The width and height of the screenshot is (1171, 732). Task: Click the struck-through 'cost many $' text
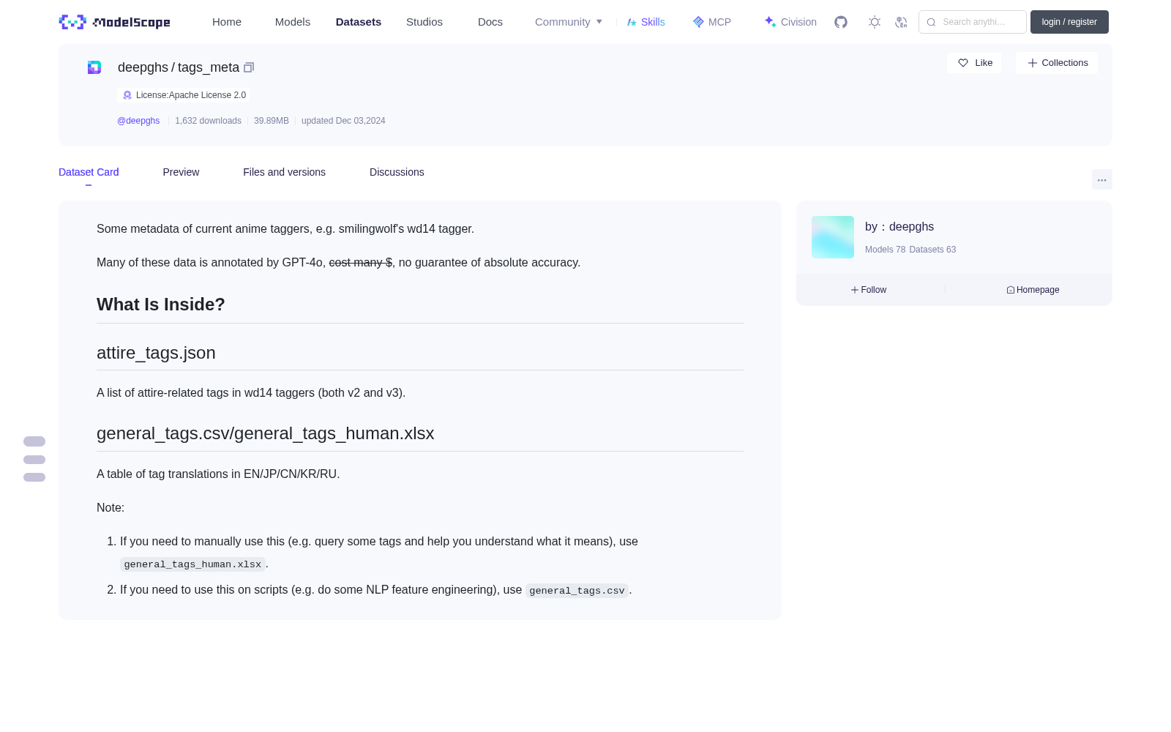point(361,262)
